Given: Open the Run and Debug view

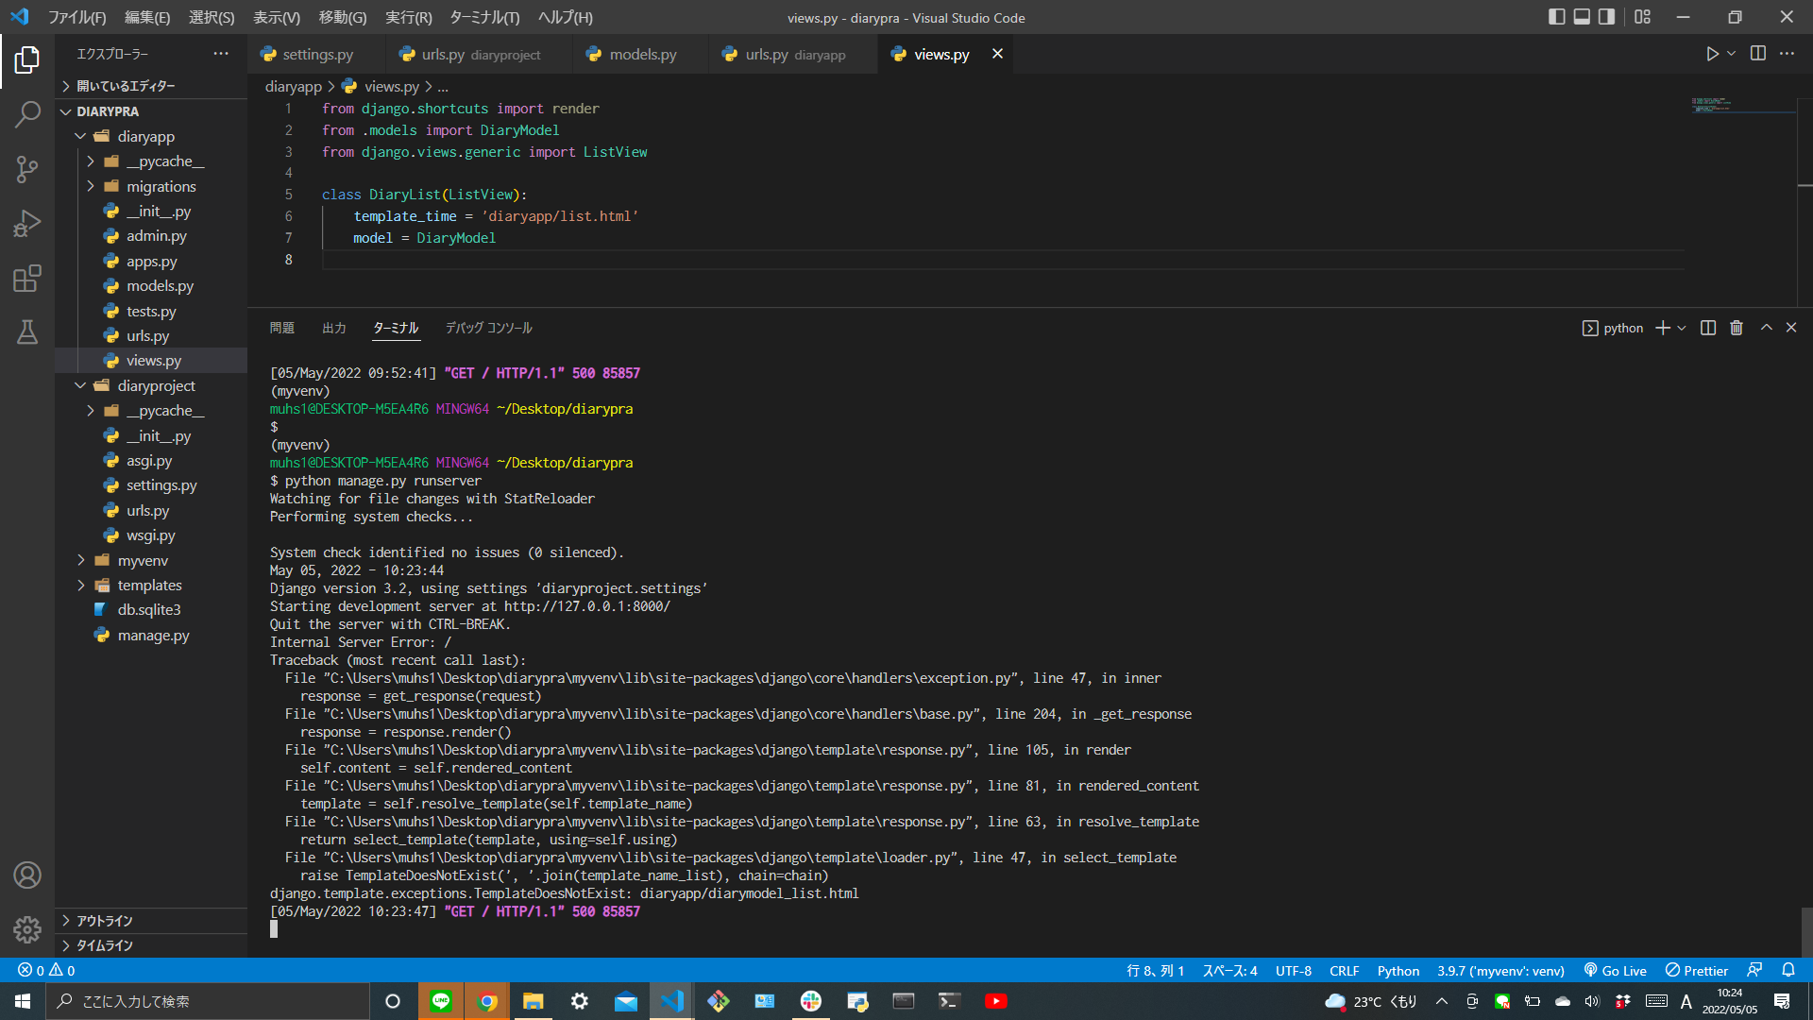Looking at the screenshot, I should tap(27, 224).
